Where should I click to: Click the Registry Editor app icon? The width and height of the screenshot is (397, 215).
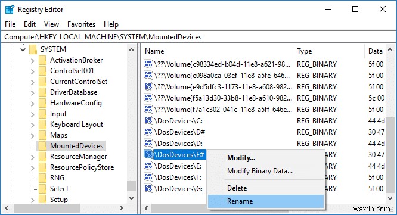click(x=10, y=10)
